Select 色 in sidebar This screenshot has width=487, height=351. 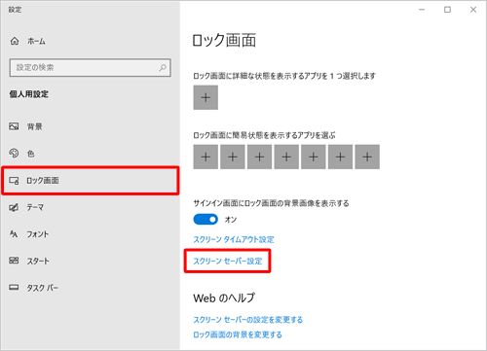90,153
